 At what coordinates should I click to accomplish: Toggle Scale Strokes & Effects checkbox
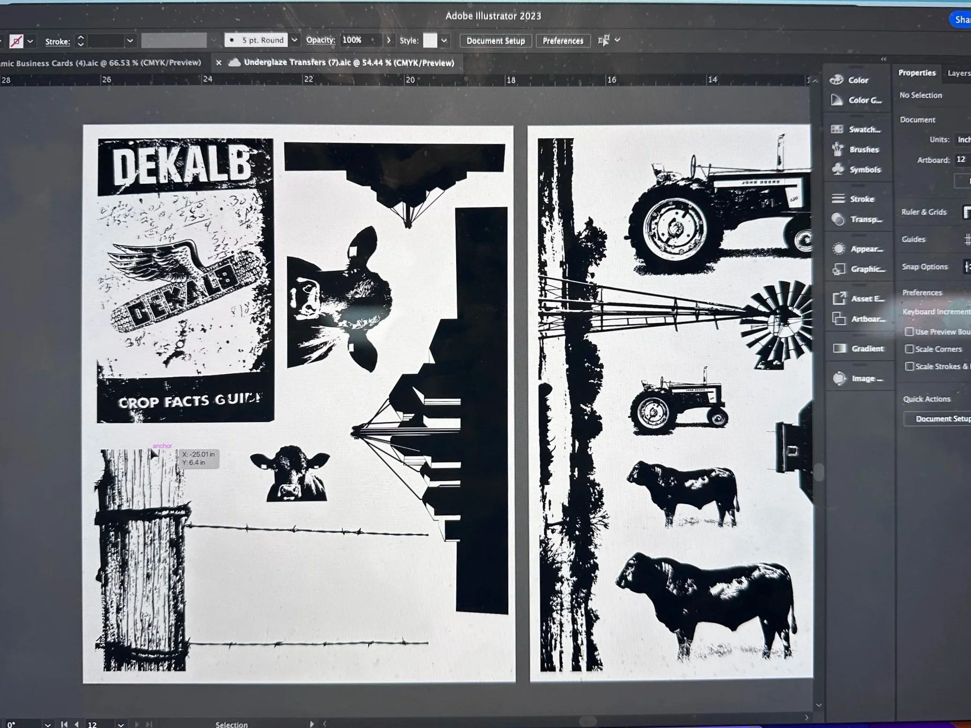click(909, 366)
